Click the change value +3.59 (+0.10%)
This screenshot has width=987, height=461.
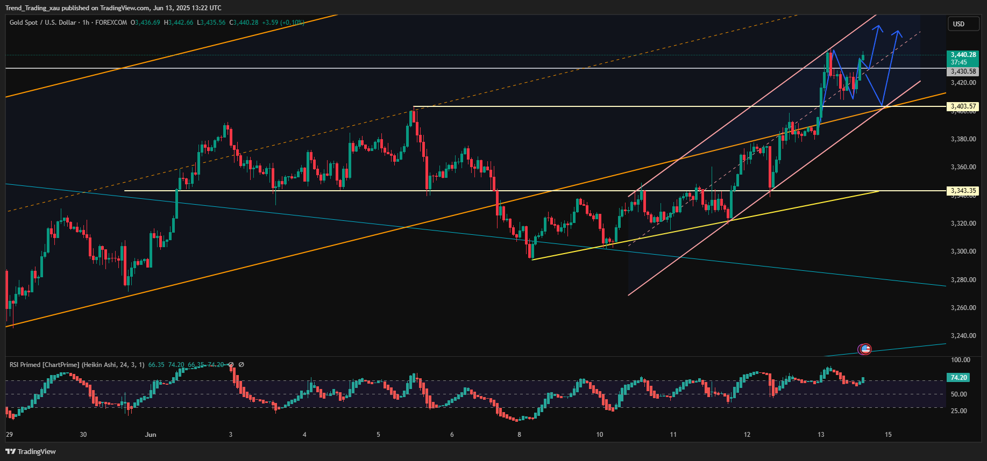283,23
